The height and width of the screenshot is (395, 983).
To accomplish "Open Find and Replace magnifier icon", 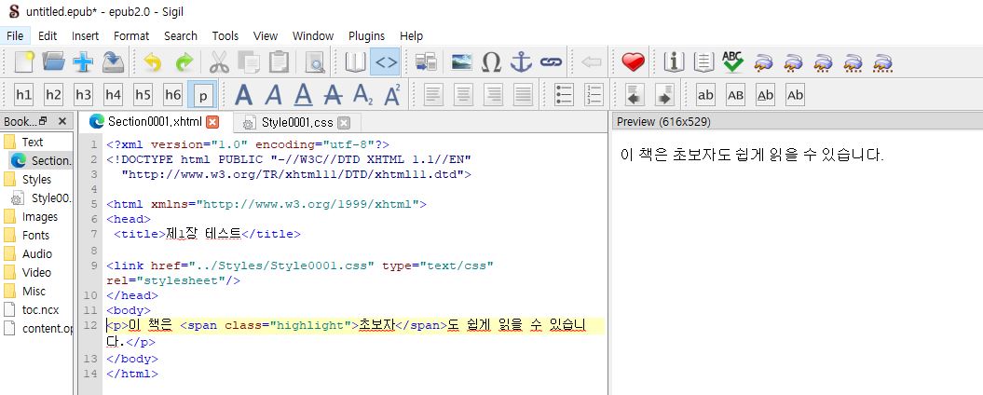I will click(314, 62).
